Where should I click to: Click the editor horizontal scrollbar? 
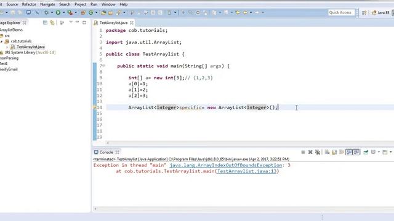[x=250, y=143]
